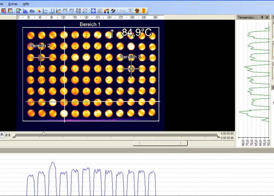Pin the Temperatur panel with pushpin
This screenshot has height=196, width=274.
point(262,17)
